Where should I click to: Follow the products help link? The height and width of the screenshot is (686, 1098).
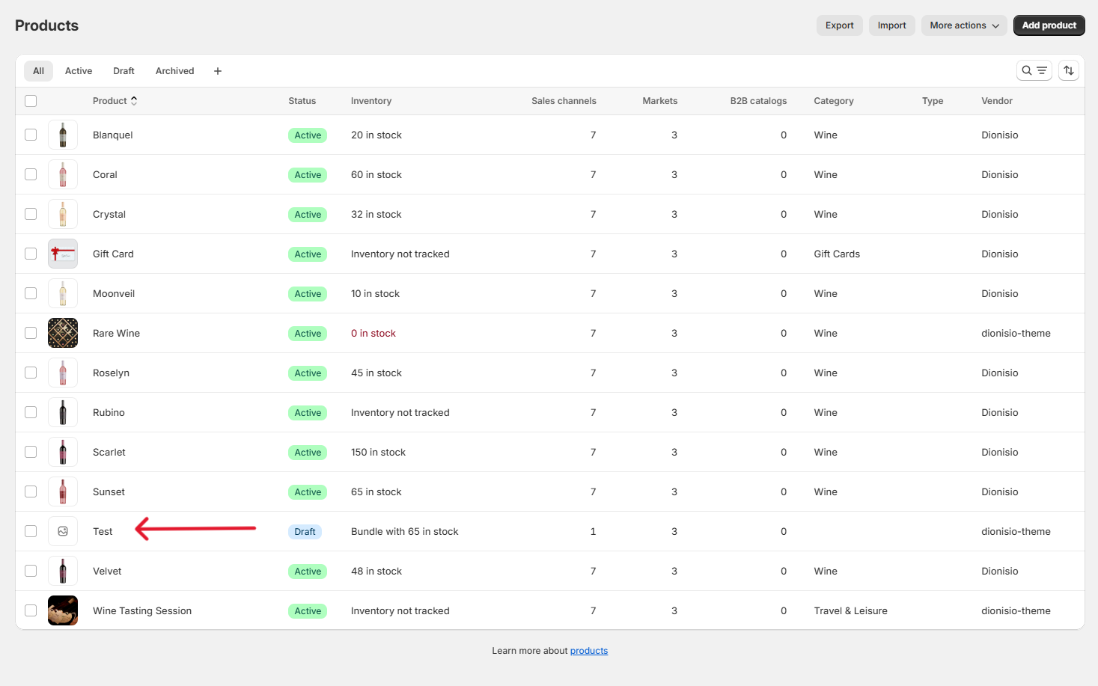coord(588,651)
